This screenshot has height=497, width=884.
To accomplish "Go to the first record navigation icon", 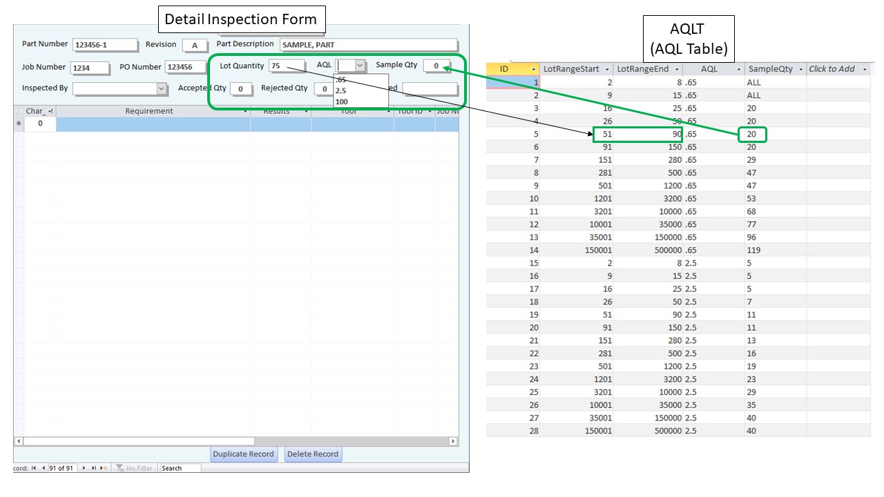I will [x=33, y=467].
